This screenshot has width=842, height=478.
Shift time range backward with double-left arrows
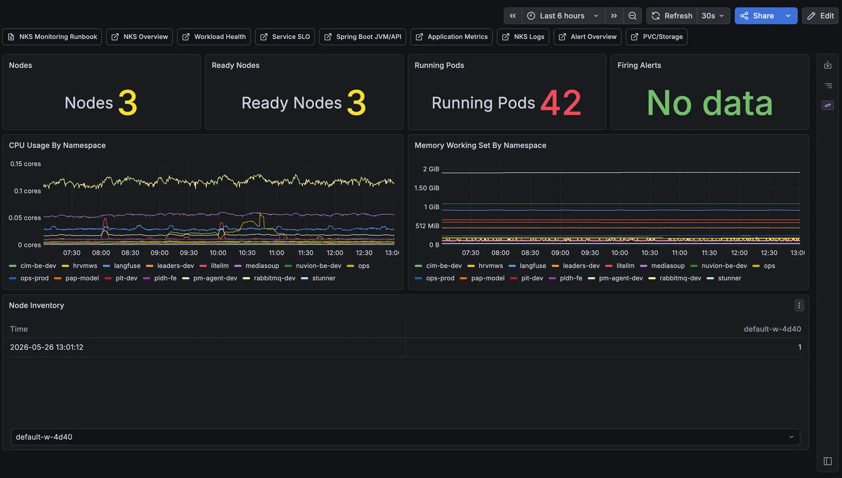pyautogui.click(x=513, y=16)
